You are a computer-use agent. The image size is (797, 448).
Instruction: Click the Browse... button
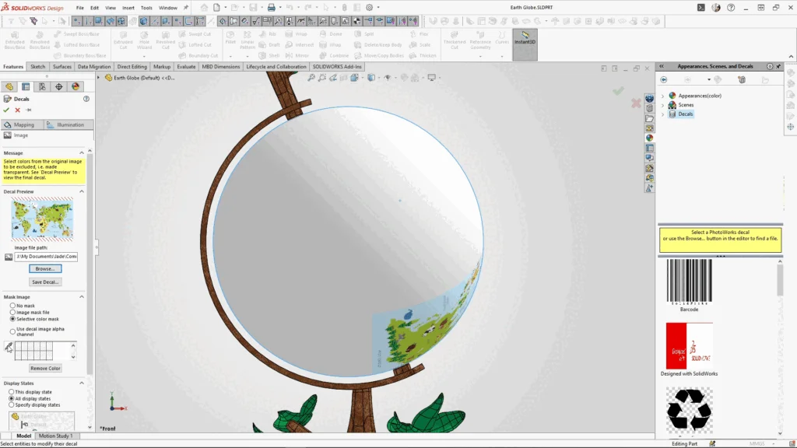click(44, 268)
